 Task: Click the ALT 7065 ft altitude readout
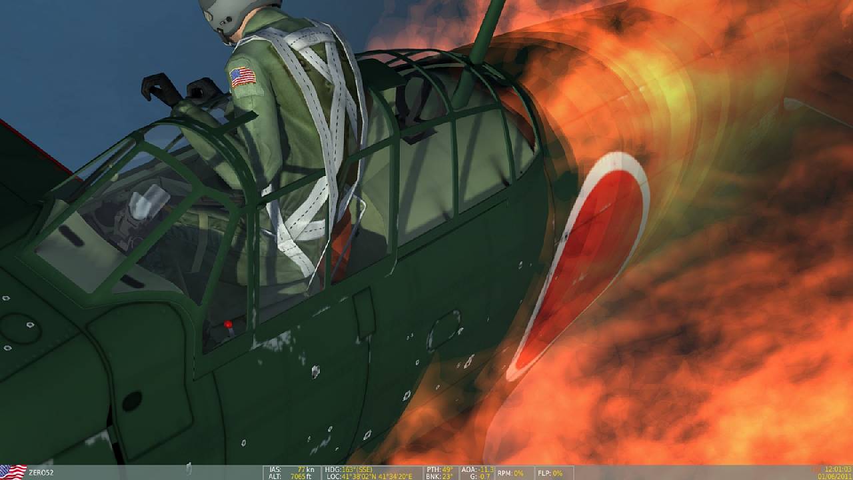(291, 476)
